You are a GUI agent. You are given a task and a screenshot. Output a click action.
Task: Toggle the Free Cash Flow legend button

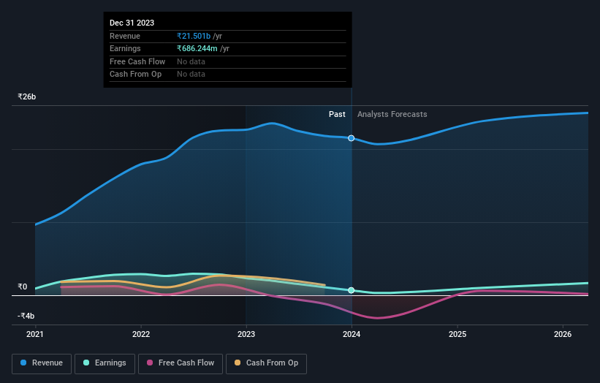pos(181,363)
